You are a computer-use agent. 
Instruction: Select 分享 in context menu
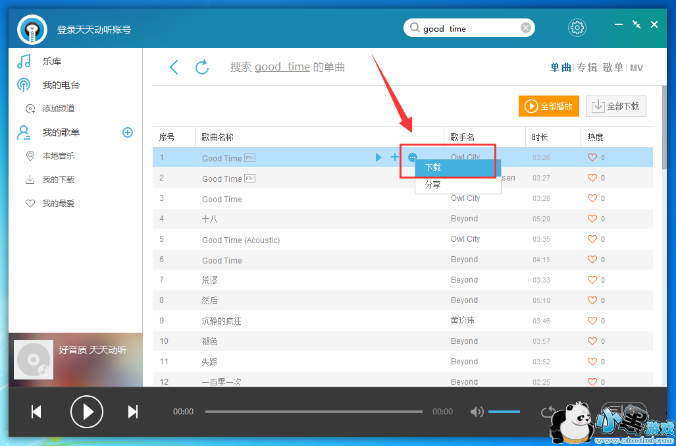[458, 185]
